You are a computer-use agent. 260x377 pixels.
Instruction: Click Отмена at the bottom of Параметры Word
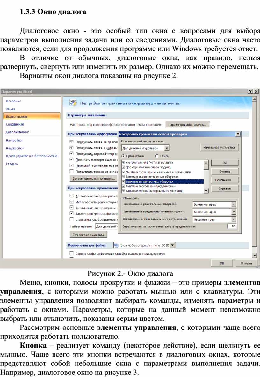[247, 263]
